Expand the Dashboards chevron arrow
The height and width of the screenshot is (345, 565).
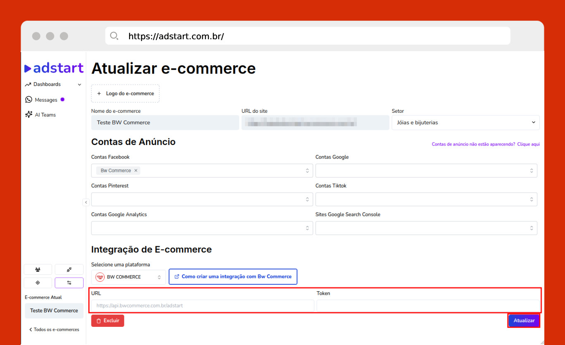[x=79, y=85]
